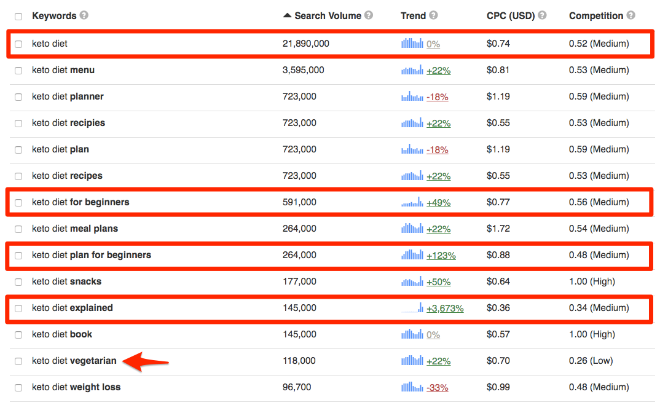Sort table by Competition column header
This screenshot has width=660, height=405.
coord(595,15)
